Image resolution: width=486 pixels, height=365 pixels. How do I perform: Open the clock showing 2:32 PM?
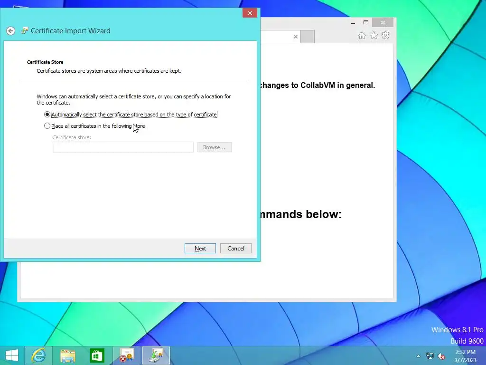coord(465,356)
